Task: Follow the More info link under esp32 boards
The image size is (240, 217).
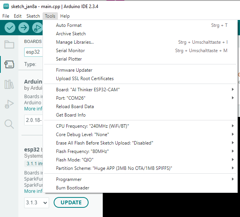Action: click(x=33, y=191)
